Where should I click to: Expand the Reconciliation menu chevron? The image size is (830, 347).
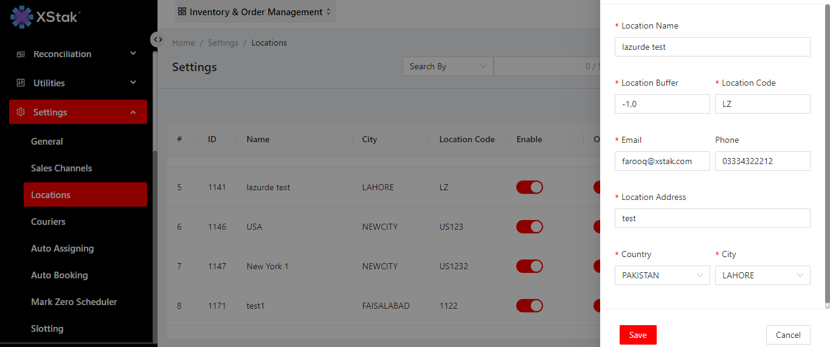[x=133, y=53]
